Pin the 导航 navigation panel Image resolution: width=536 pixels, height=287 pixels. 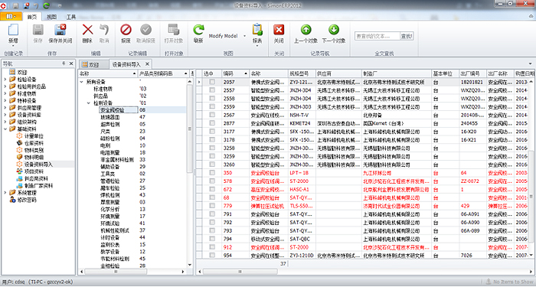click(x=64, y=64)
